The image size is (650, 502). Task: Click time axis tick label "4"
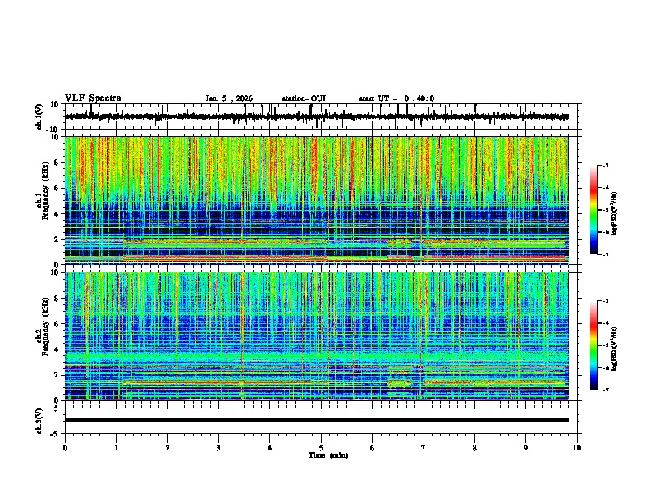point(270,448)
